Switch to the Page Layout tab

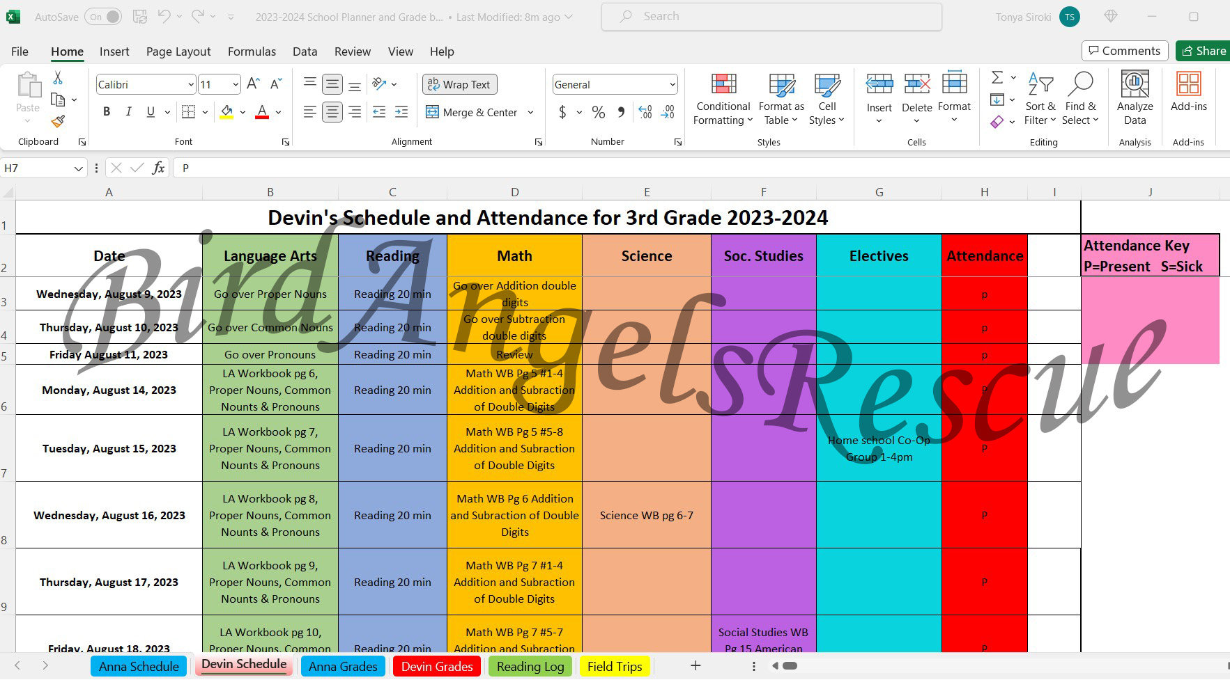click(178, 52)
